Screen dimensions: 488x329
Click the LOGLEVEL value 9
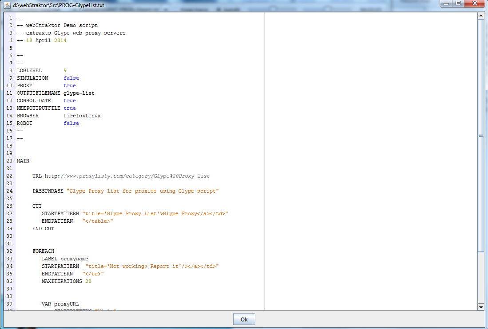point(65,70)
